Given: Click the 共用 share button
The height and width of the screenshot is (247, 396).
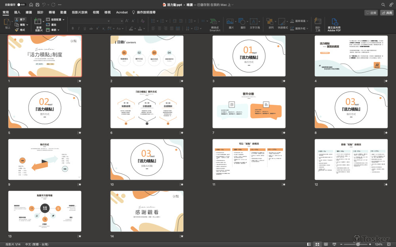Looking at the screenshot, I should 386,13.
